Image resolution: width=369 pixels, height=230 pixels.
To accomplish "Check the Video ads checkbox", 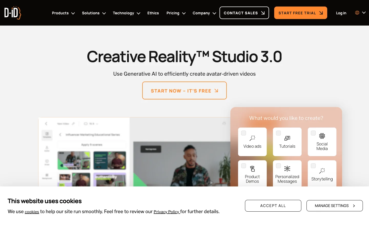I will (x=244, y=133).
